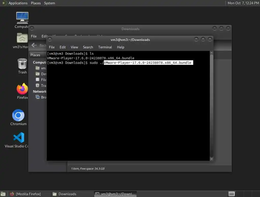260x197 pixels.
Task: Click the Downloads window title bar
Action: (x=131, y=29)
